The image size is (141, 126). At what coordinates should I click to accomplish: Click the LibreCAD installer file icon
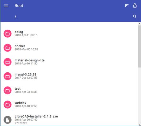(8, 120)
